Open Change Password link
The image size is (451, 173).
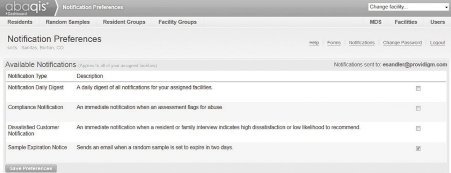tap(402, 43)
